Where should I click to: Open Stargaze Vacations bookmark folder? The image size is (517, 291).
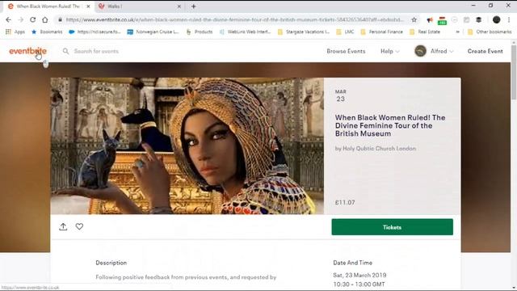(304, 32)
